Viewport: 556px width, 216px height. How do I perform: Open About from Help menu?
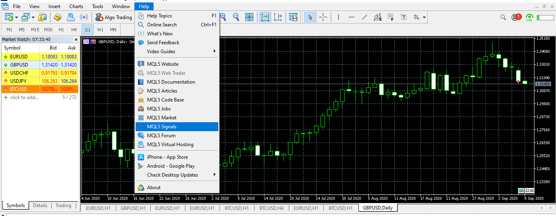[177, 188]
